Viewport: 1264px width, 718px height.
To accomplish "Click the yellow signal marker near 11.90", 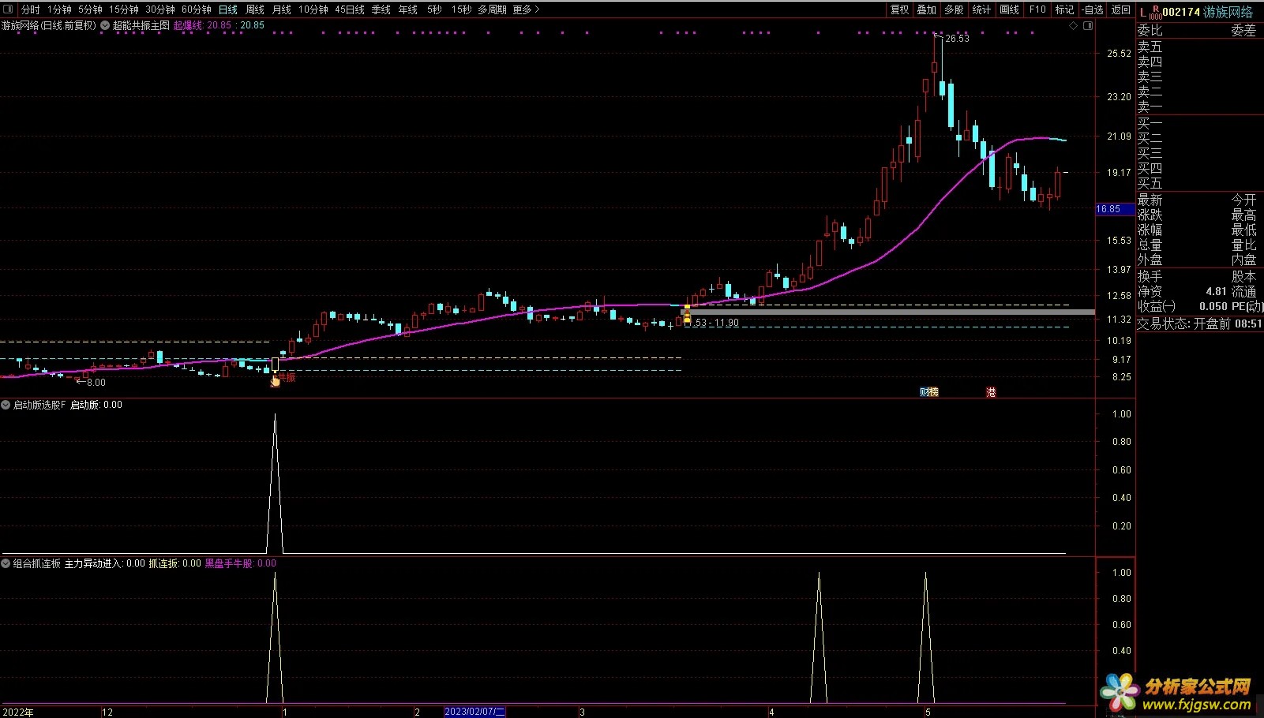I will (687, 315).
